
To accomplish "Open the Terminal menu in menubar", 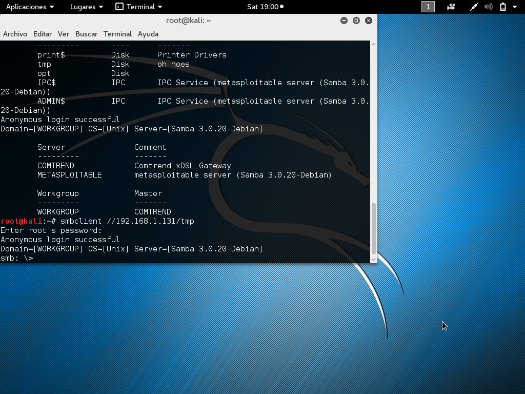I will click(117, 34).
